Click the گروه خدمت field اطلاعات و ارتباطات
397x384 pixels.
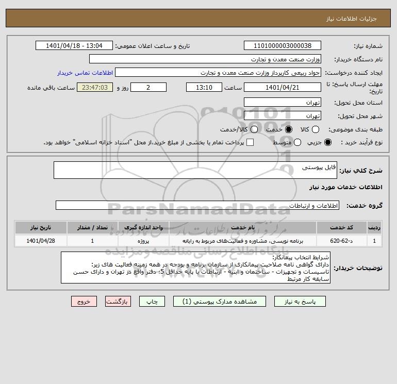197,205
